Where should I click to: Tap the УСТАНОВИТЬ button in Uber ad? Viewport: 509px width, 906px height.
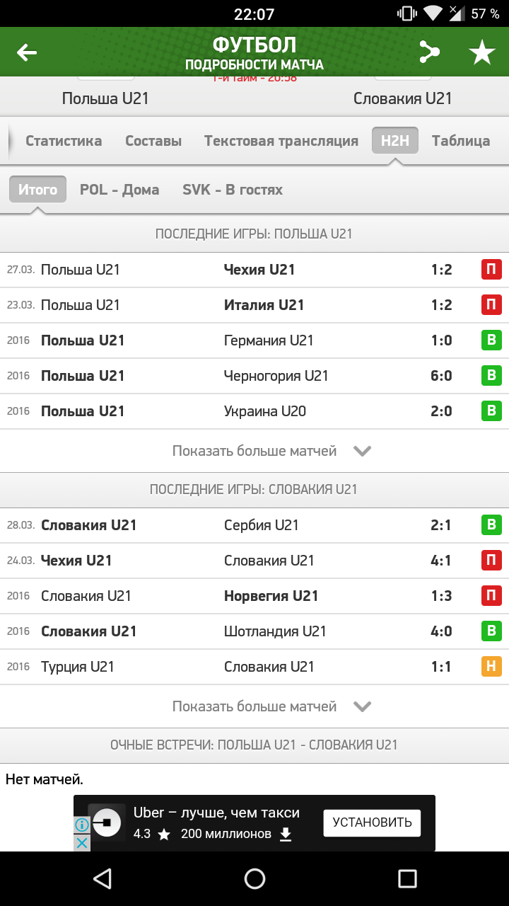pos(372,822)
